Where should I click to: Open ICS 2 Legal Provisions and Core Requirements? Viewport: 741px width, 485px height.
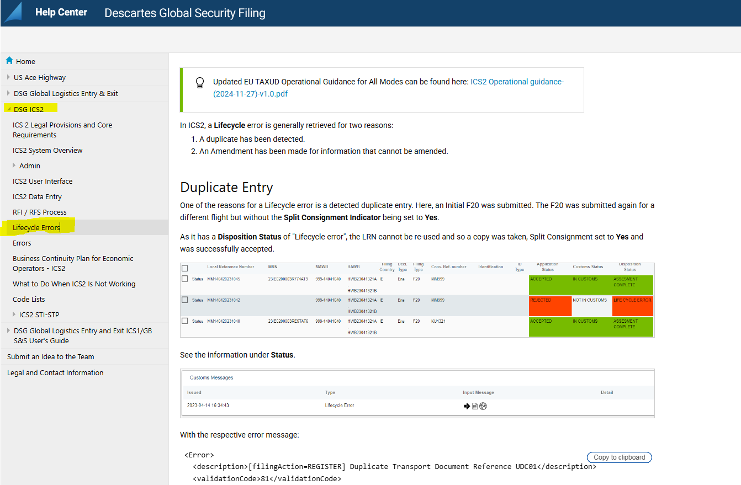tap(62, 130)
